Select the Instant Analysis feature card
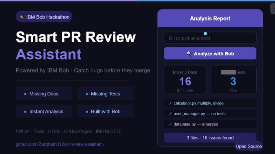 (44, 112)
